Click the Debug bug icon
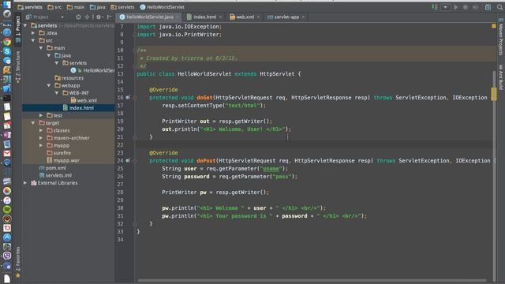The height and width of the screenshot is (284, 505). tap(466, 7)
